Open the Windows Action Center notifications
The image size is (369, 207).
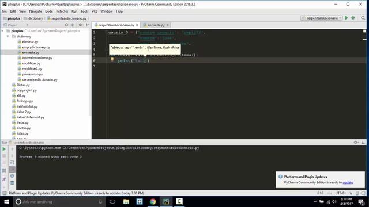click(x=361, y=202)
